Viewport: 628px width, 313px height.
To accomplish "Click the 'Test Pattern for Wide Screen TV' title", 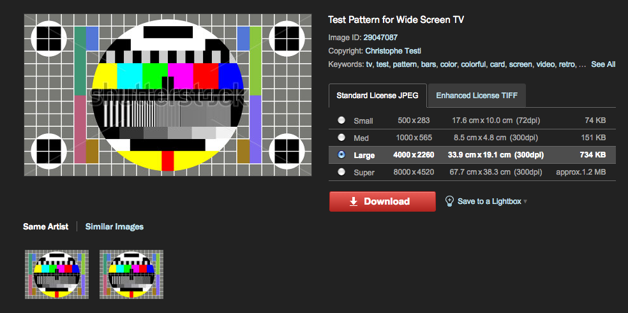I will click(396, 20).
